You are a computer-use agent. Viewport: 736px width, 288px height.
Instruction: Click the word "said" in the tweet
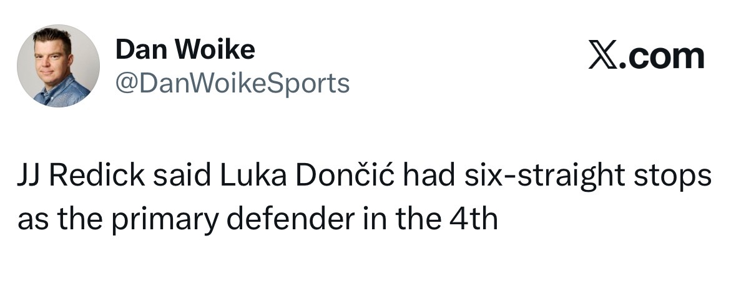click(x=182, y=176)
